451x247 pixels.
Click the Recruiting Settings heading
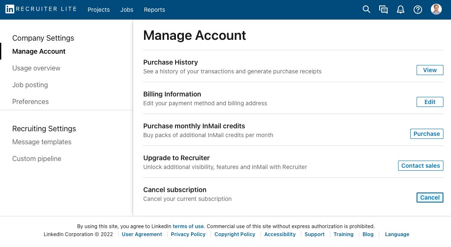(x=44, y=129)
